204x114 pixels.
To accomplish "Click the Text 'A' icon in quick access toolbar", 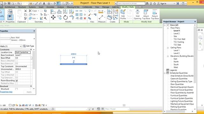I will [44, 3].
